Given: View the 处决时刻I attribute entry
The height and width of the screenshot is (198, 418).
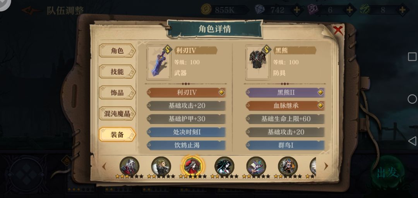Looking at the screenshot, I should coord(186,132).
